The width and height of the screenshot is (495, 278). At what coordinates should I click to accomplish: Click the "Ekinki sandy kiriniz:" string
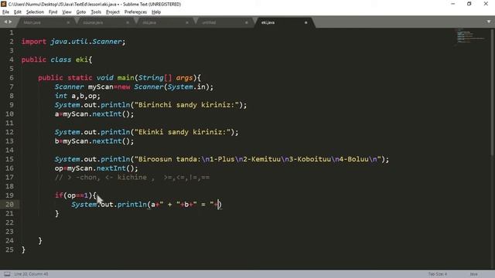183,132
